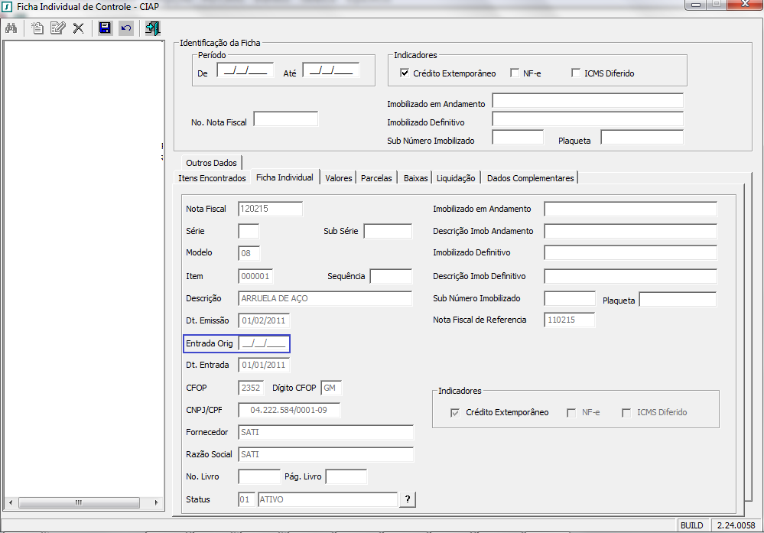Click the No. Nota Fiscal input field
The width and height of the screenshot is (764, 533).
285,119
